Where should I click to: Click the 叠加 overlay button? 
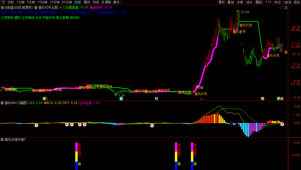231,2
